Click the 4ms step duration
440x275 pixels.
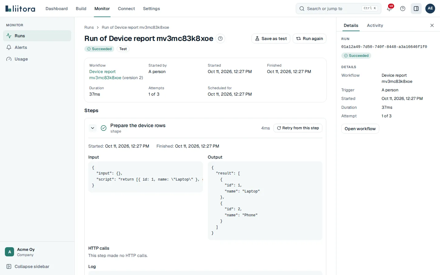pos(266,128)
